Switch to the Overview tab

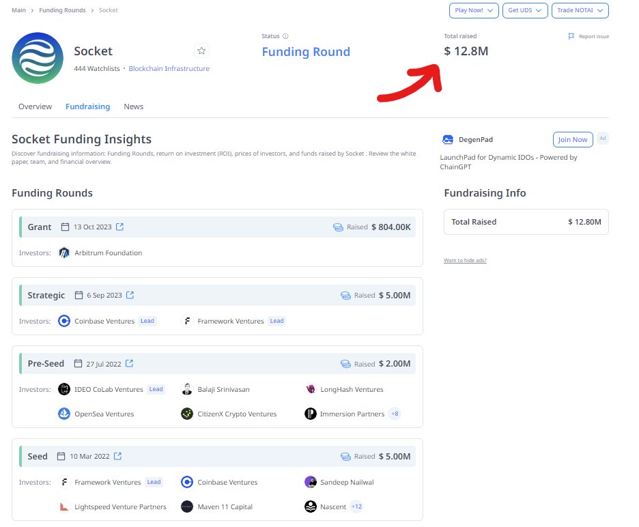tap(35, 106)
